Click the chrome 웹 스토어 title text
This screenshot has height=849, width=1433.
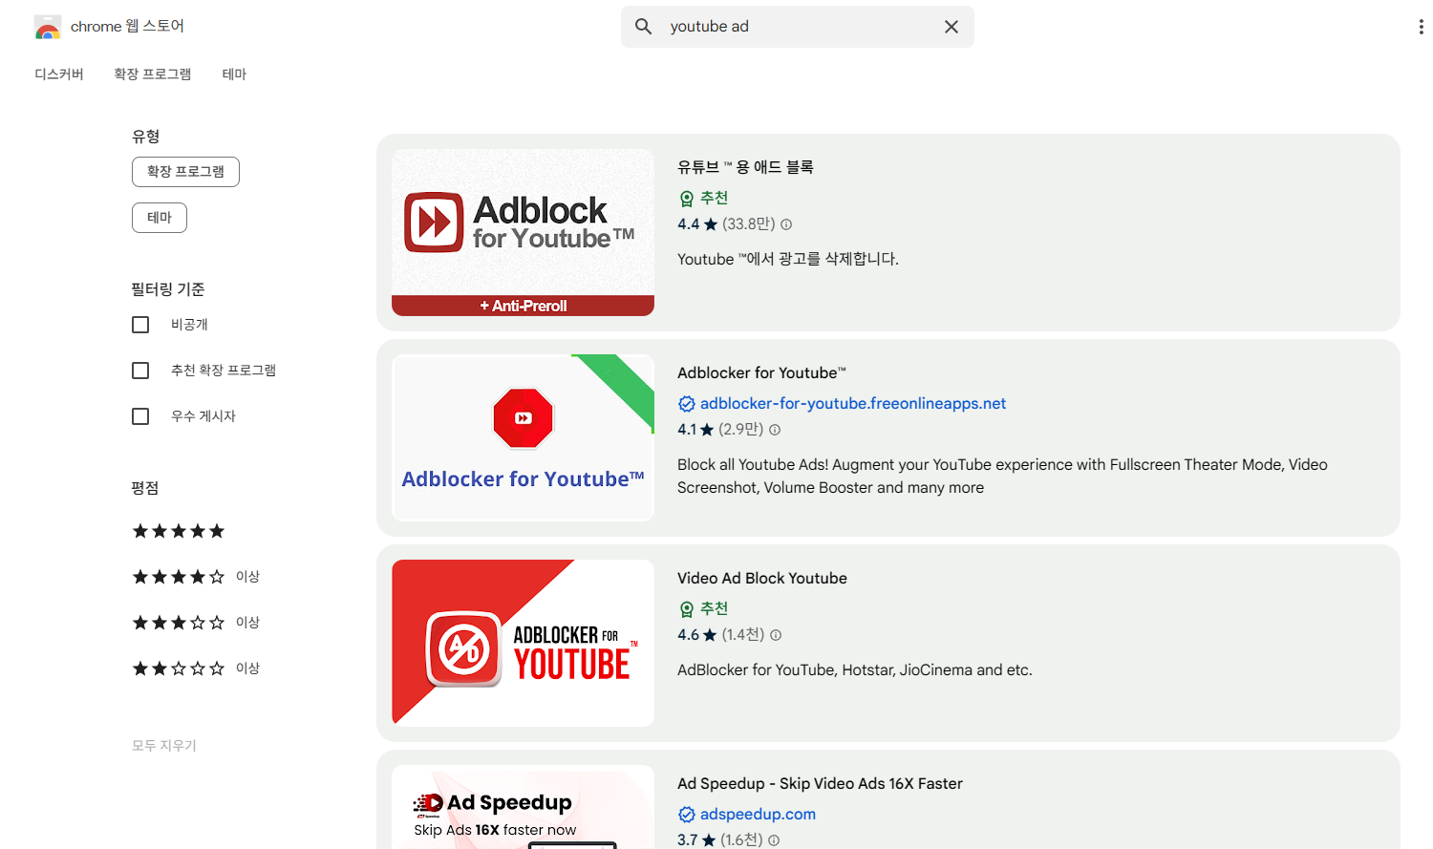[127, 27]
